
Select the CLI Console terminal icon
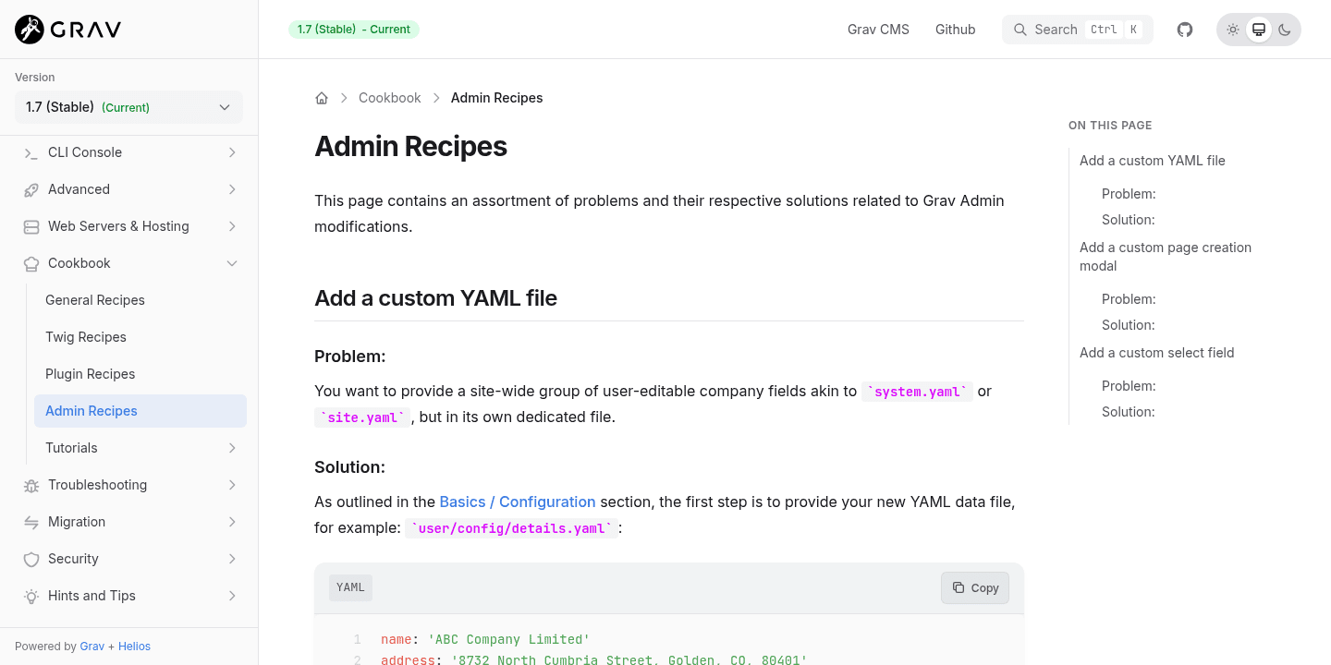click(x=29, y=151)
